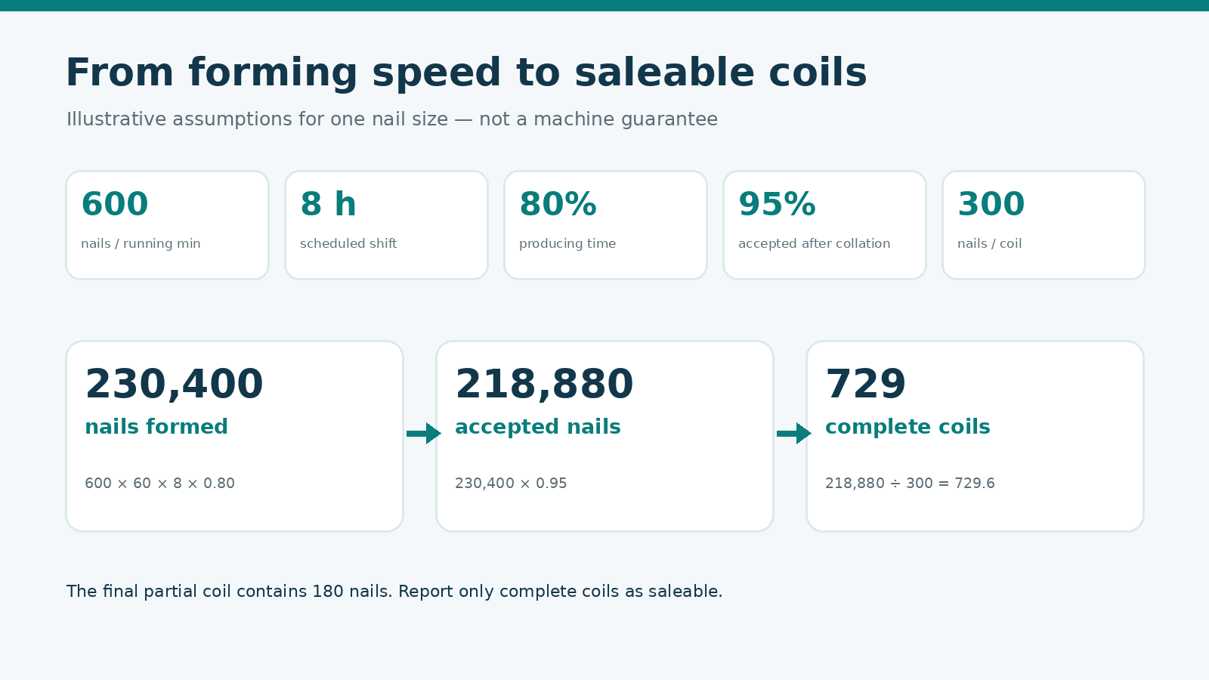Click the '95%' value

pos(777,205)
